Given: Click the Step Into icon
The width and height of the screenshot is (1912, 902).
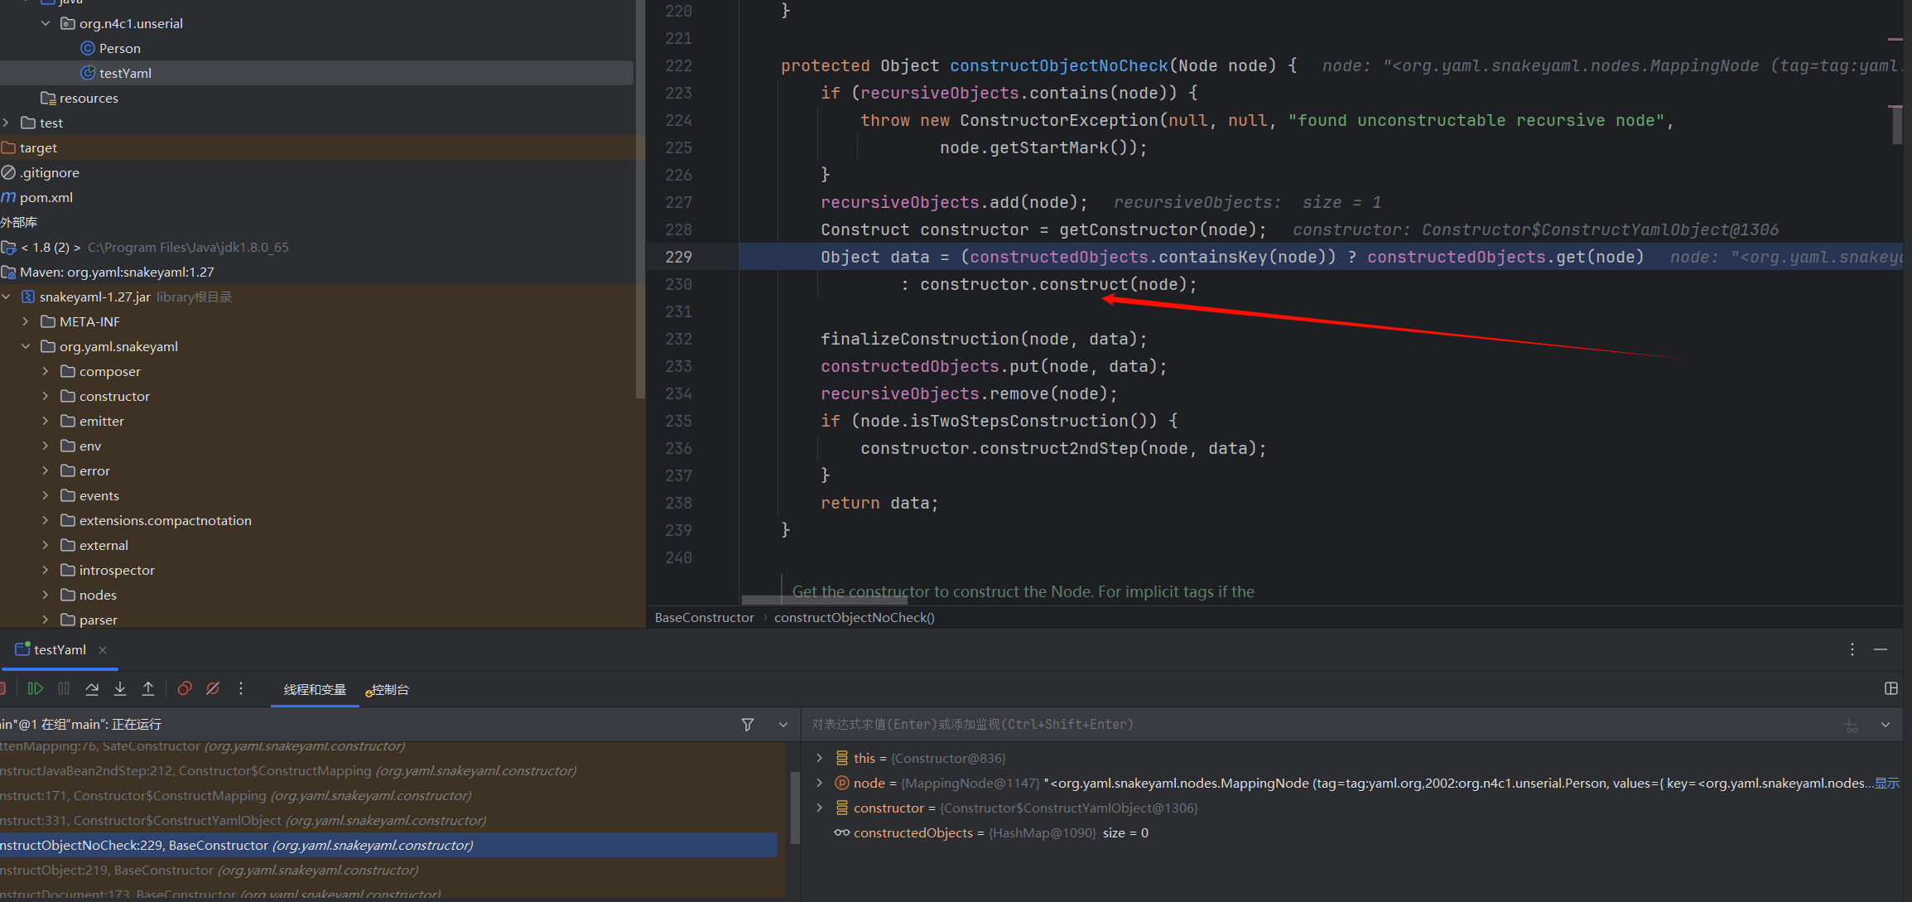Looking at the screenshot, I should 120,688.
